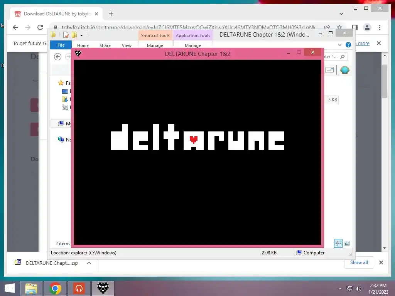Open a new Chrome tab

click(111, 14)
